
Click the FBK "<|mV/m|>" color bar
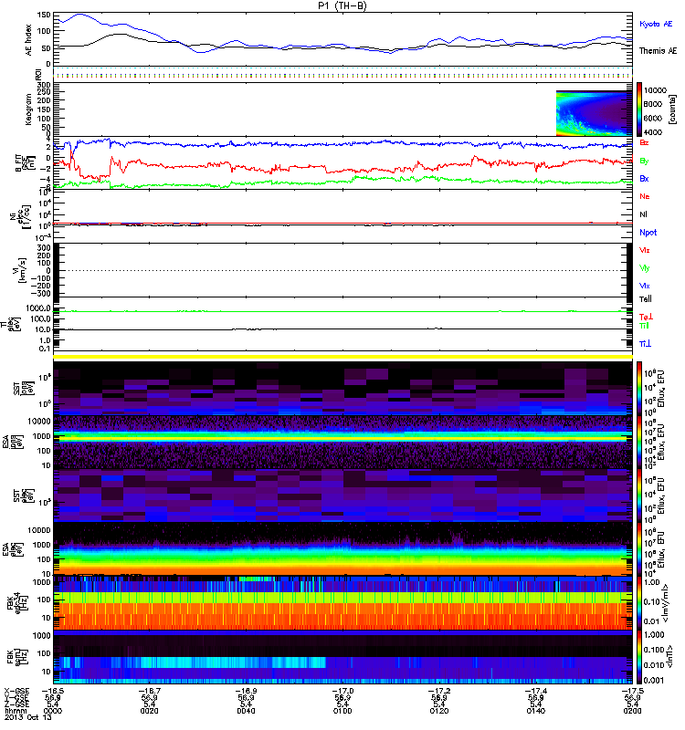coord(639,602)
